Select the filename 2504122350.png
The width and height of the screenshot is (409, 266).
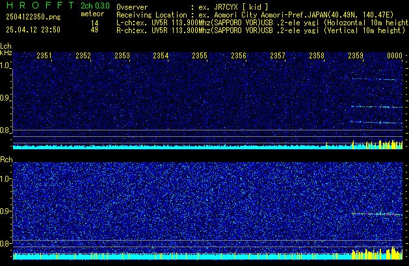33,17
